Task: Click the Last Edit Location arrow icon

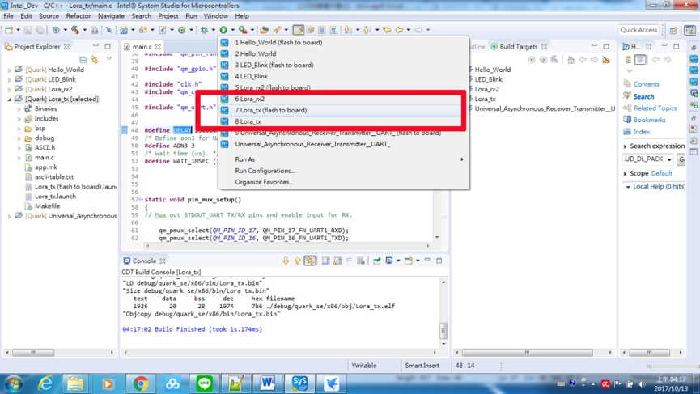Action: coord(387,30)
